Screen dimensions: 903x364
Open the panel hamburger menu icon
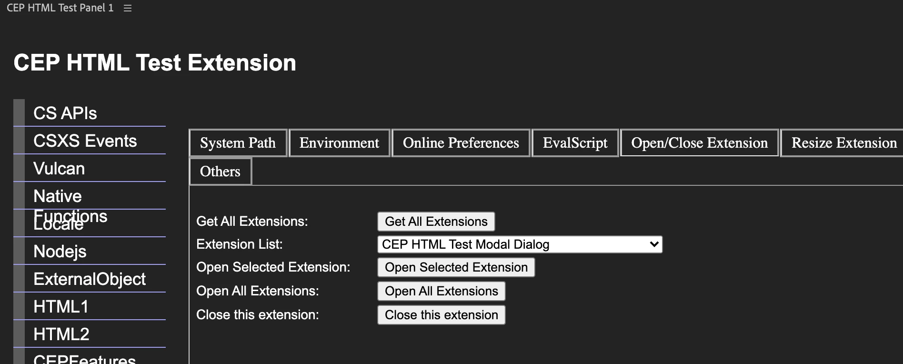coord(127,8)
